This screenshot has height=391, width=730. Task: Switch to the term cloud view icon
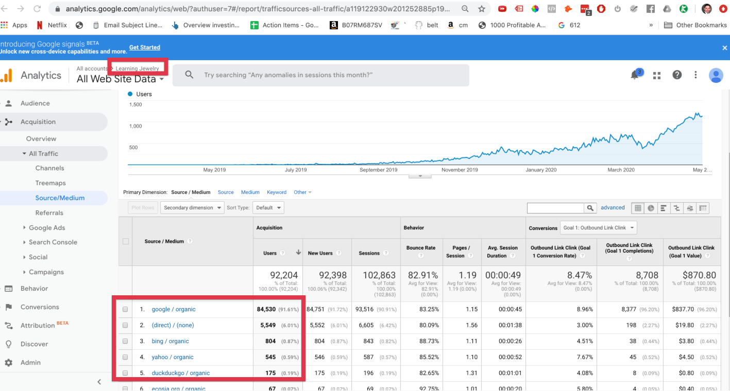tap(690, 208)
